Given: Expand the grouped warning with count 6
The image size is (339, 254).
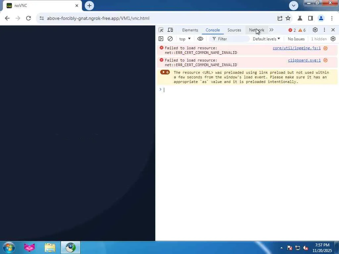Looking at the screenshot, I should [165, 72].
